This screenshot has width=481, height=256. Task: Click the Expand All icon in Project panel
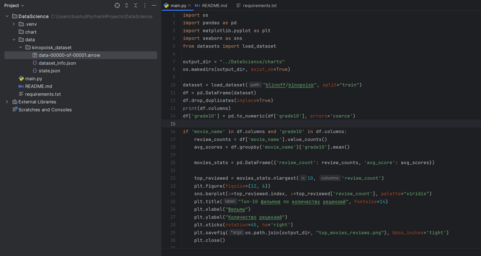(x=126, y=5)
